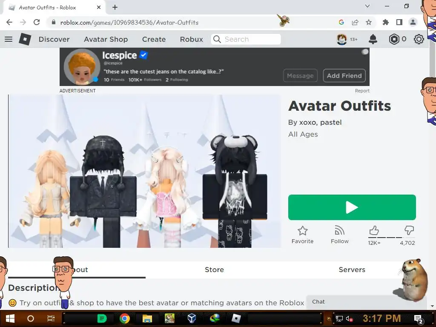This screenshot has width=436, height=327.
Task: Open xoxo, pastel creator link
Action: click(x=320, y=122)
